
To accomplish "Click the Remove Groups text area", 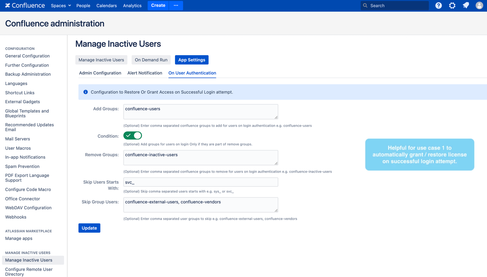I will [201, 158].
